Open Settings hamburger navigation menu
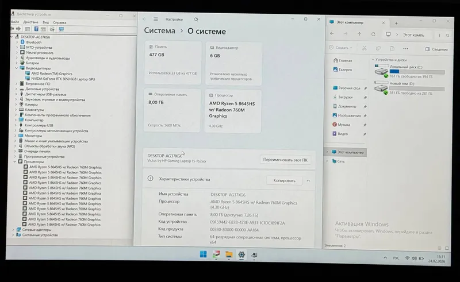460x282 pixels. click(x=156, y=19)
